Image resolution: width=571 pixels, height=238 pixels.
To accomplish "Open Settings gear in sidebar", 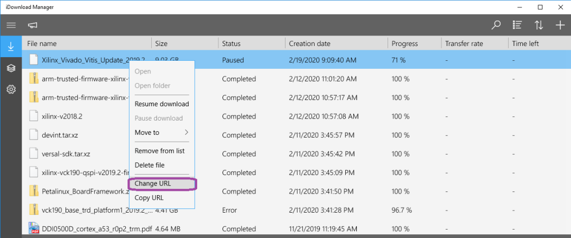I will [11, 89].
